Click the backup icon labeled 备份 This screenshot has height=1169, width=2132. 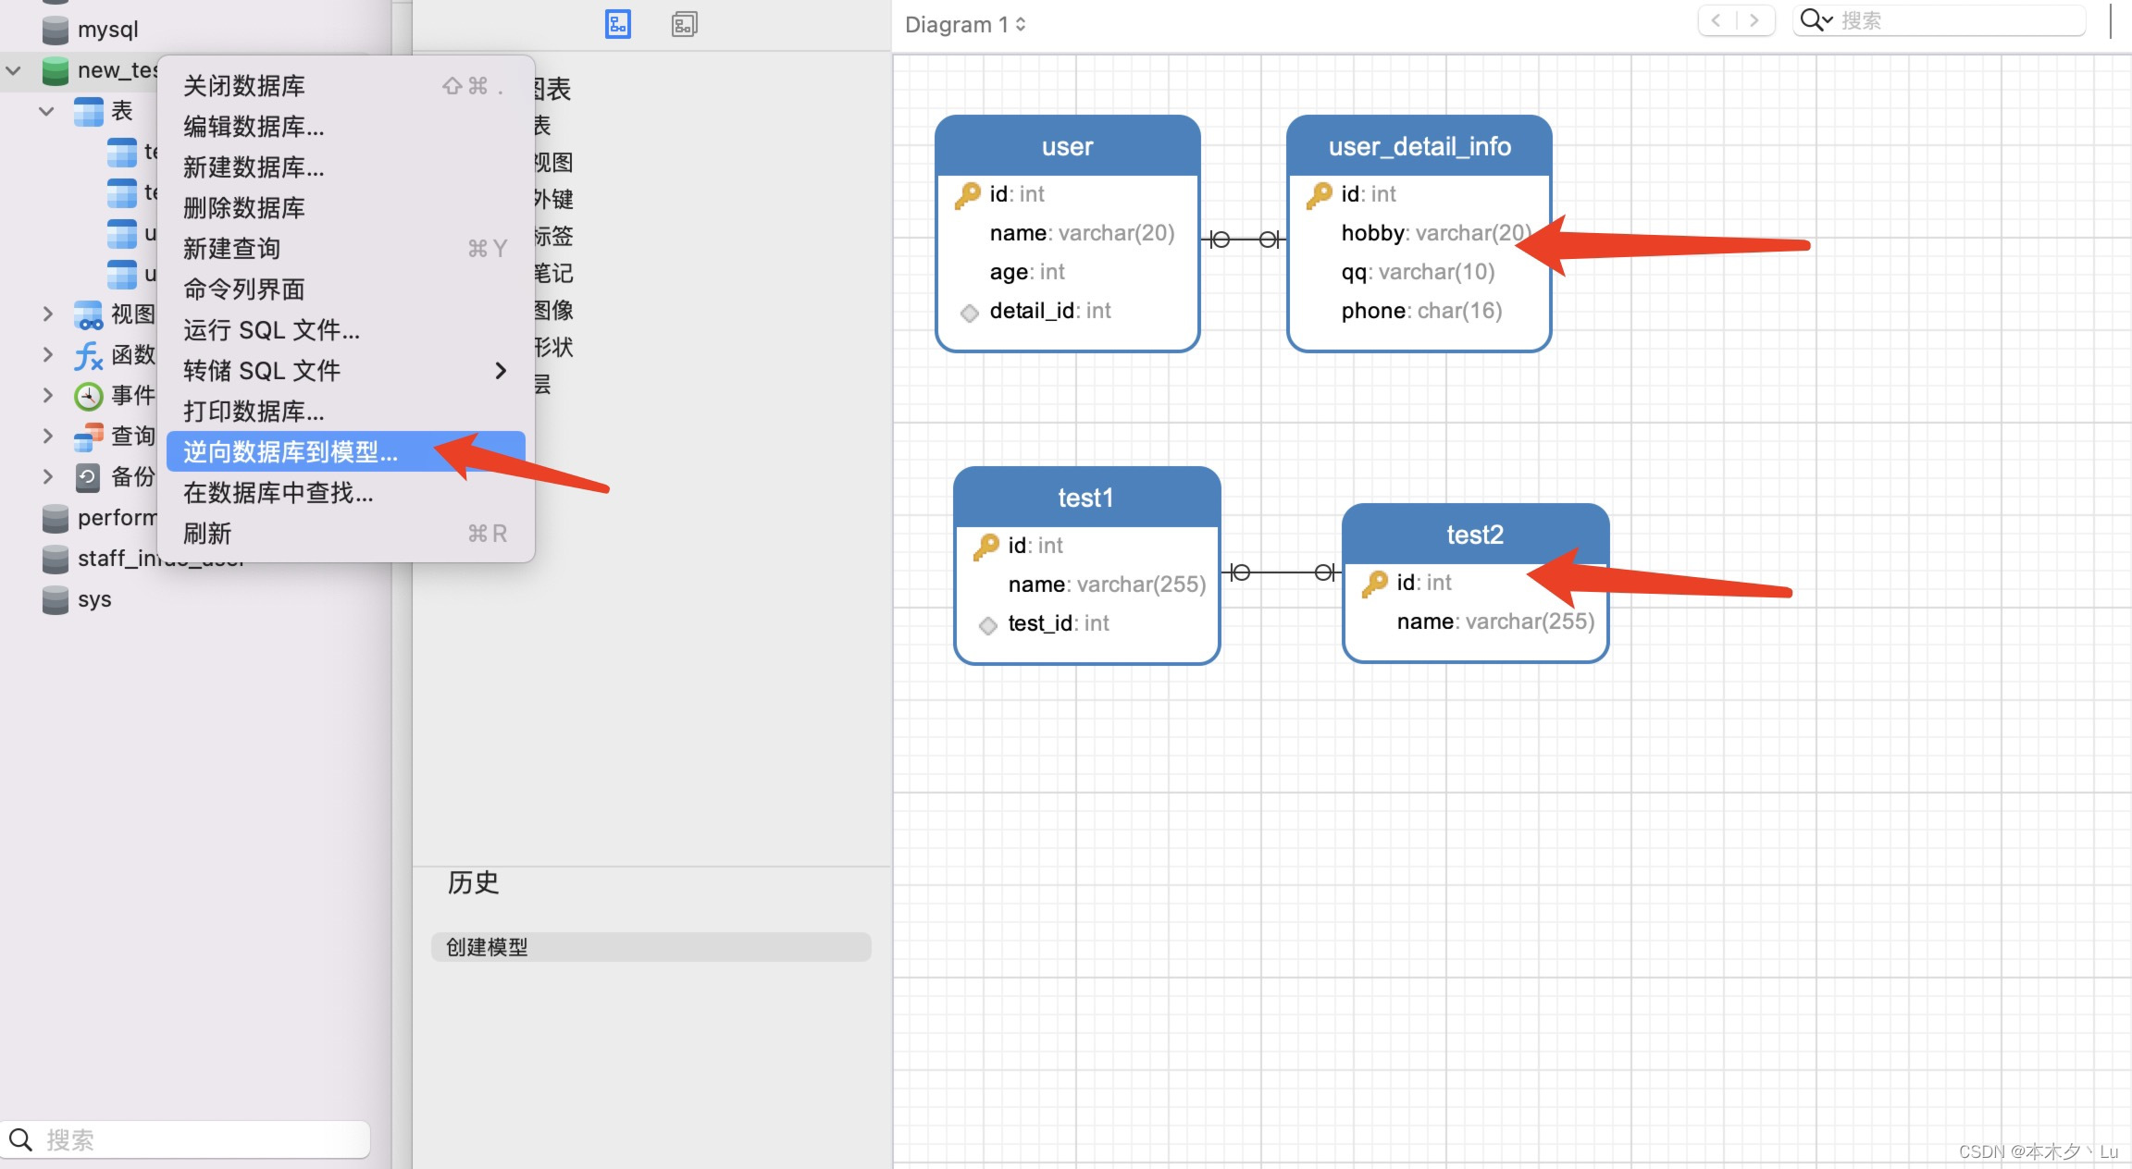click(89, 477)
